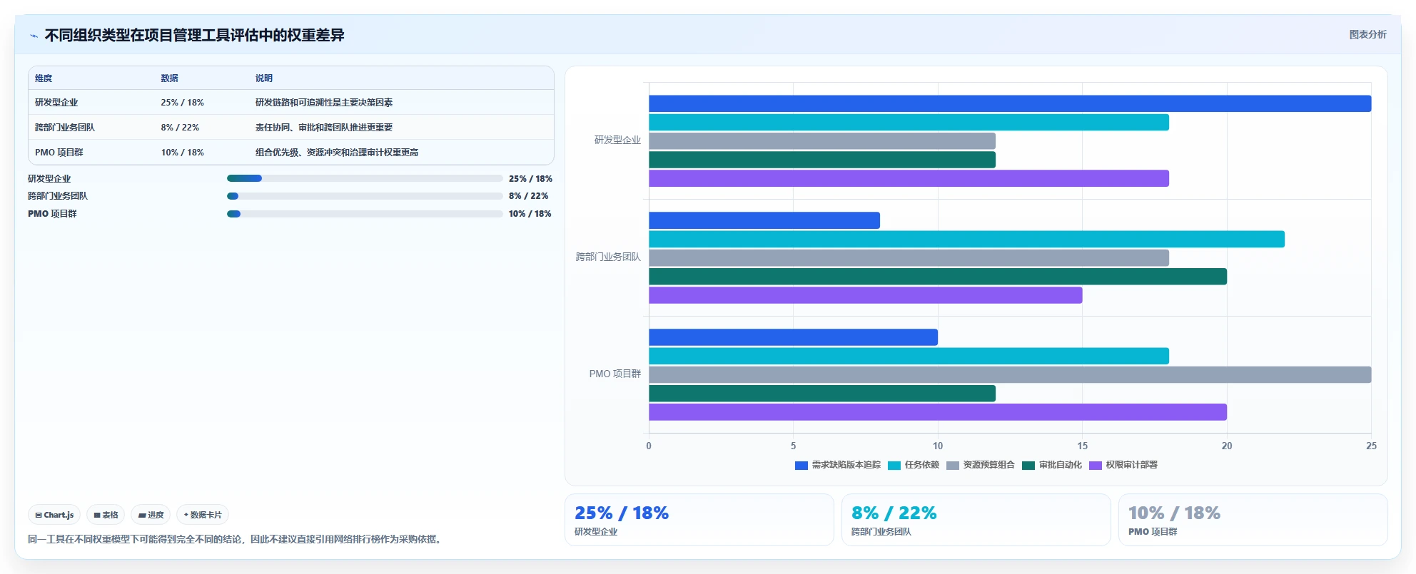Select the 进度 tag pill

151,515
